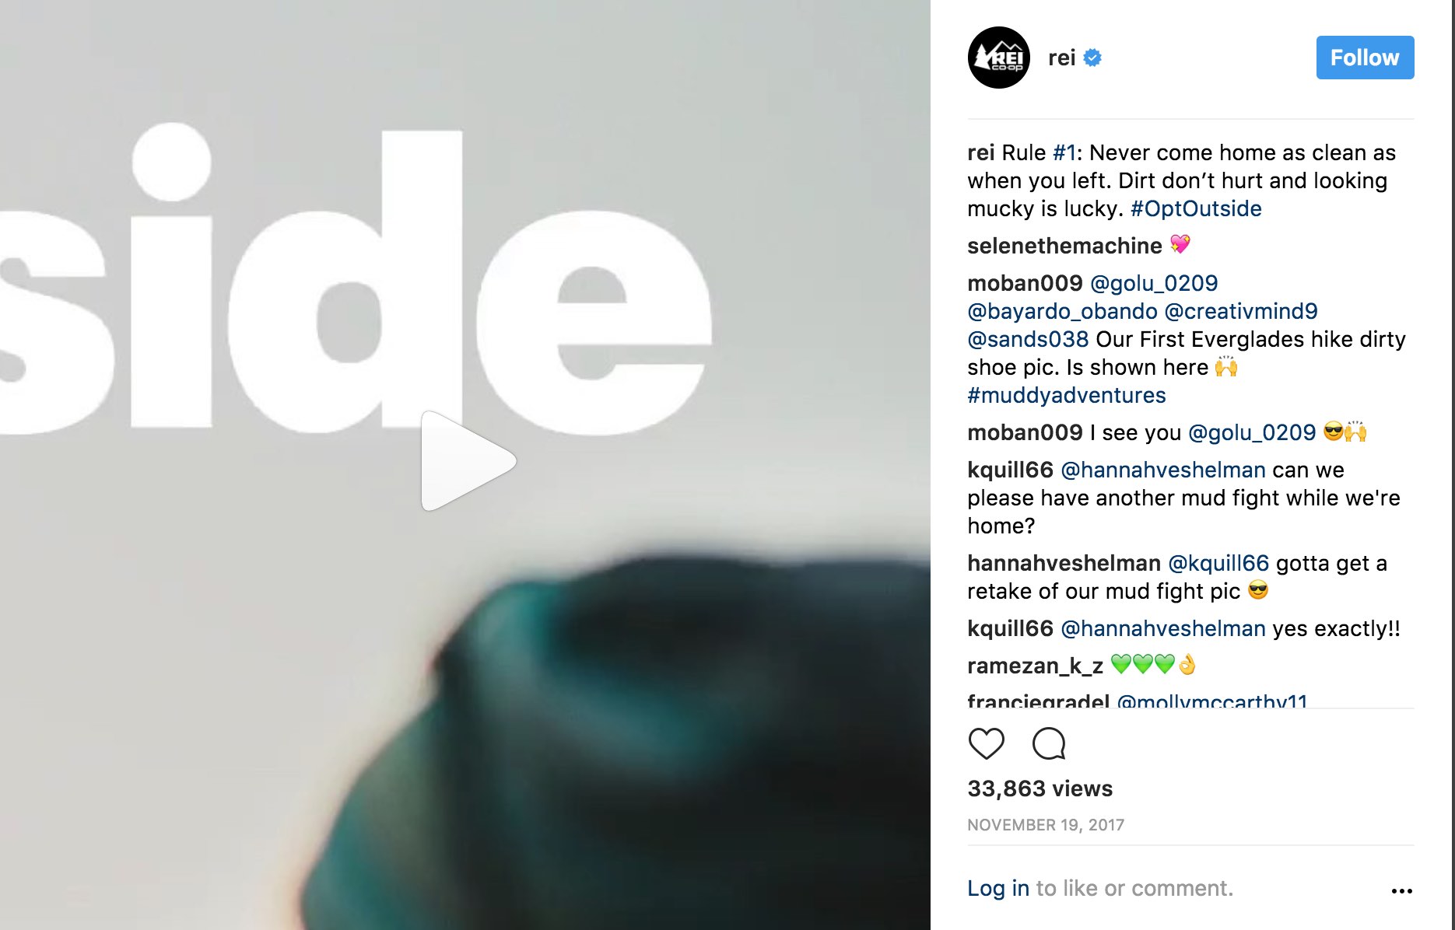Open the #OptOutside hashtag
The width and height of the screenshot is (1455, 930).
[x=1196, y=208]
